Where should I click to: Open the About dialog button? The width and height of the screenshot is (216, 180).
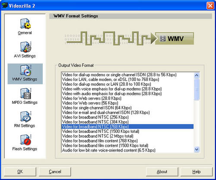click(x=162, y=172)
